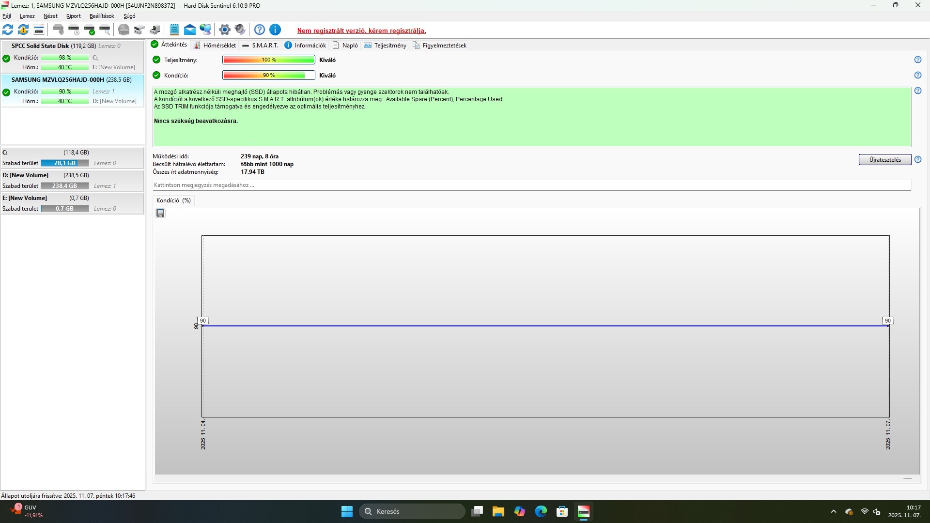930x523 pixels.
Task: Open the notepad report icon in the toolbar
Action: click(174, 30)
